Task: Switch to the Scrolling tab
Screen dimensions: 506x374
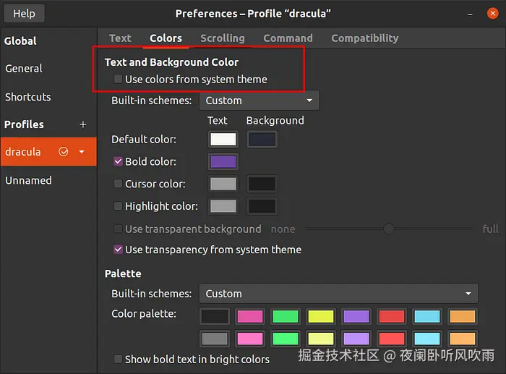Action: tap(222, 38)
